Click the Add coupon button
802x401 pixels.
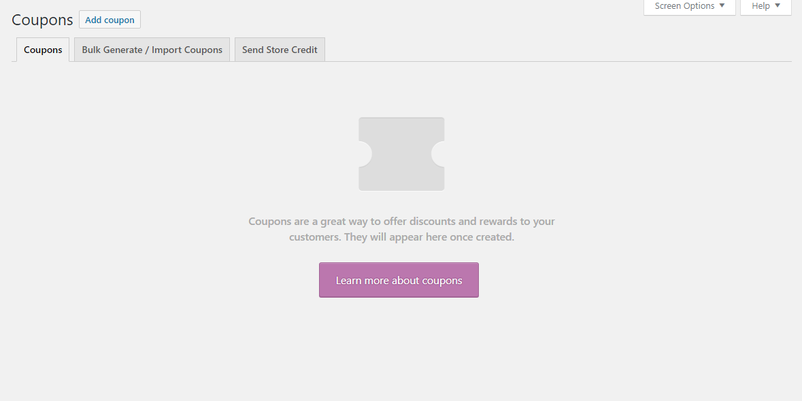coord(110,20)
